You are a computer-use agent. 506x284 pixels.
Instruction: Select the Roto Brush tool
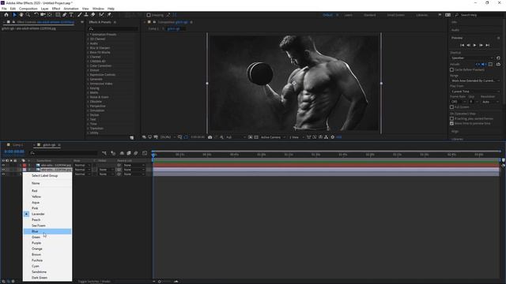(x=102, y=15)
